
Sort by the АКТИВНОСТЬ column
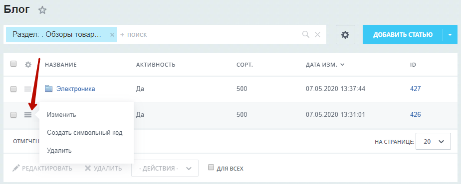pos(156,65)
